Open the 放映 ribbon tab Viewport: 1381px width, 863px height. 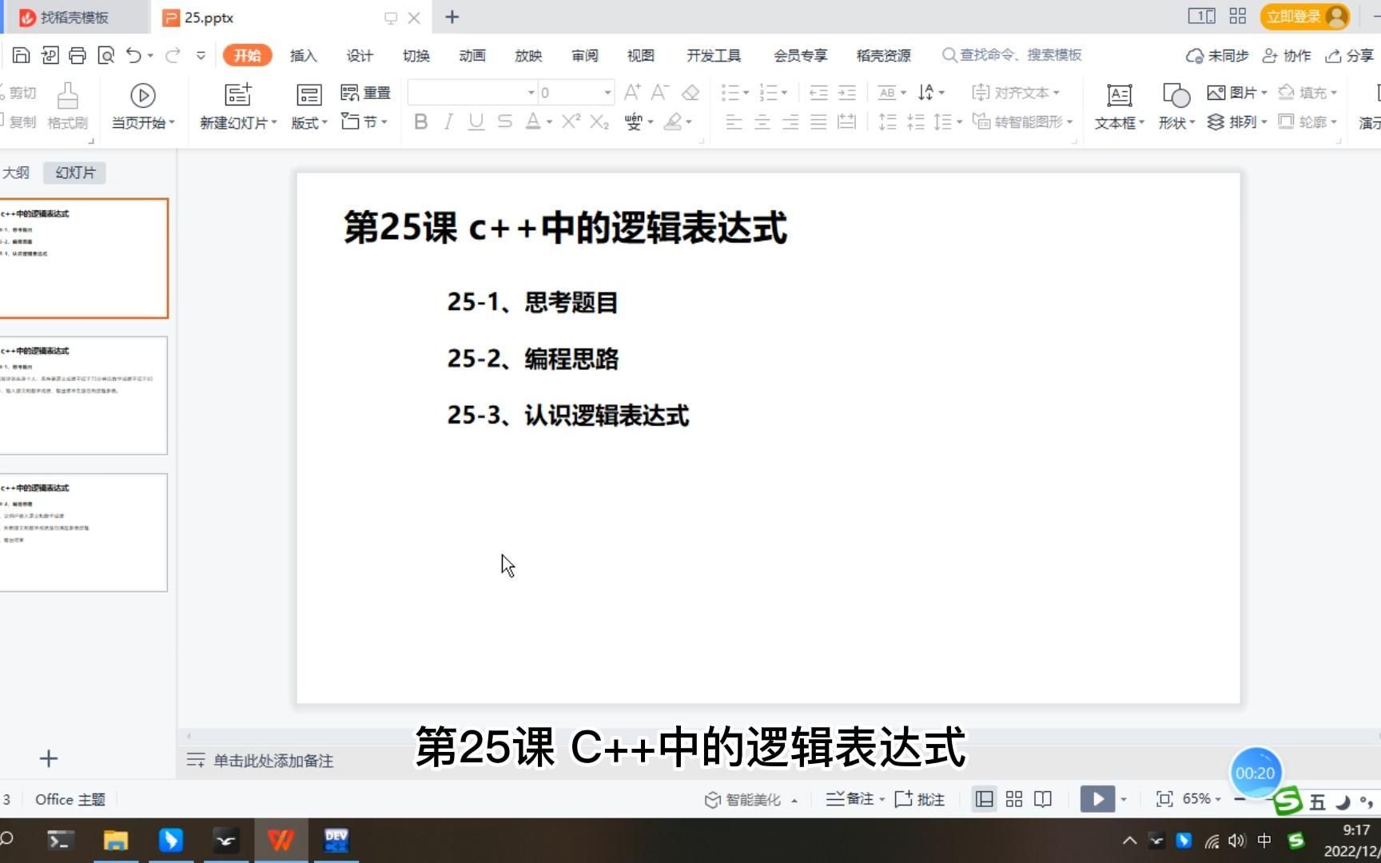coord(527,55)
